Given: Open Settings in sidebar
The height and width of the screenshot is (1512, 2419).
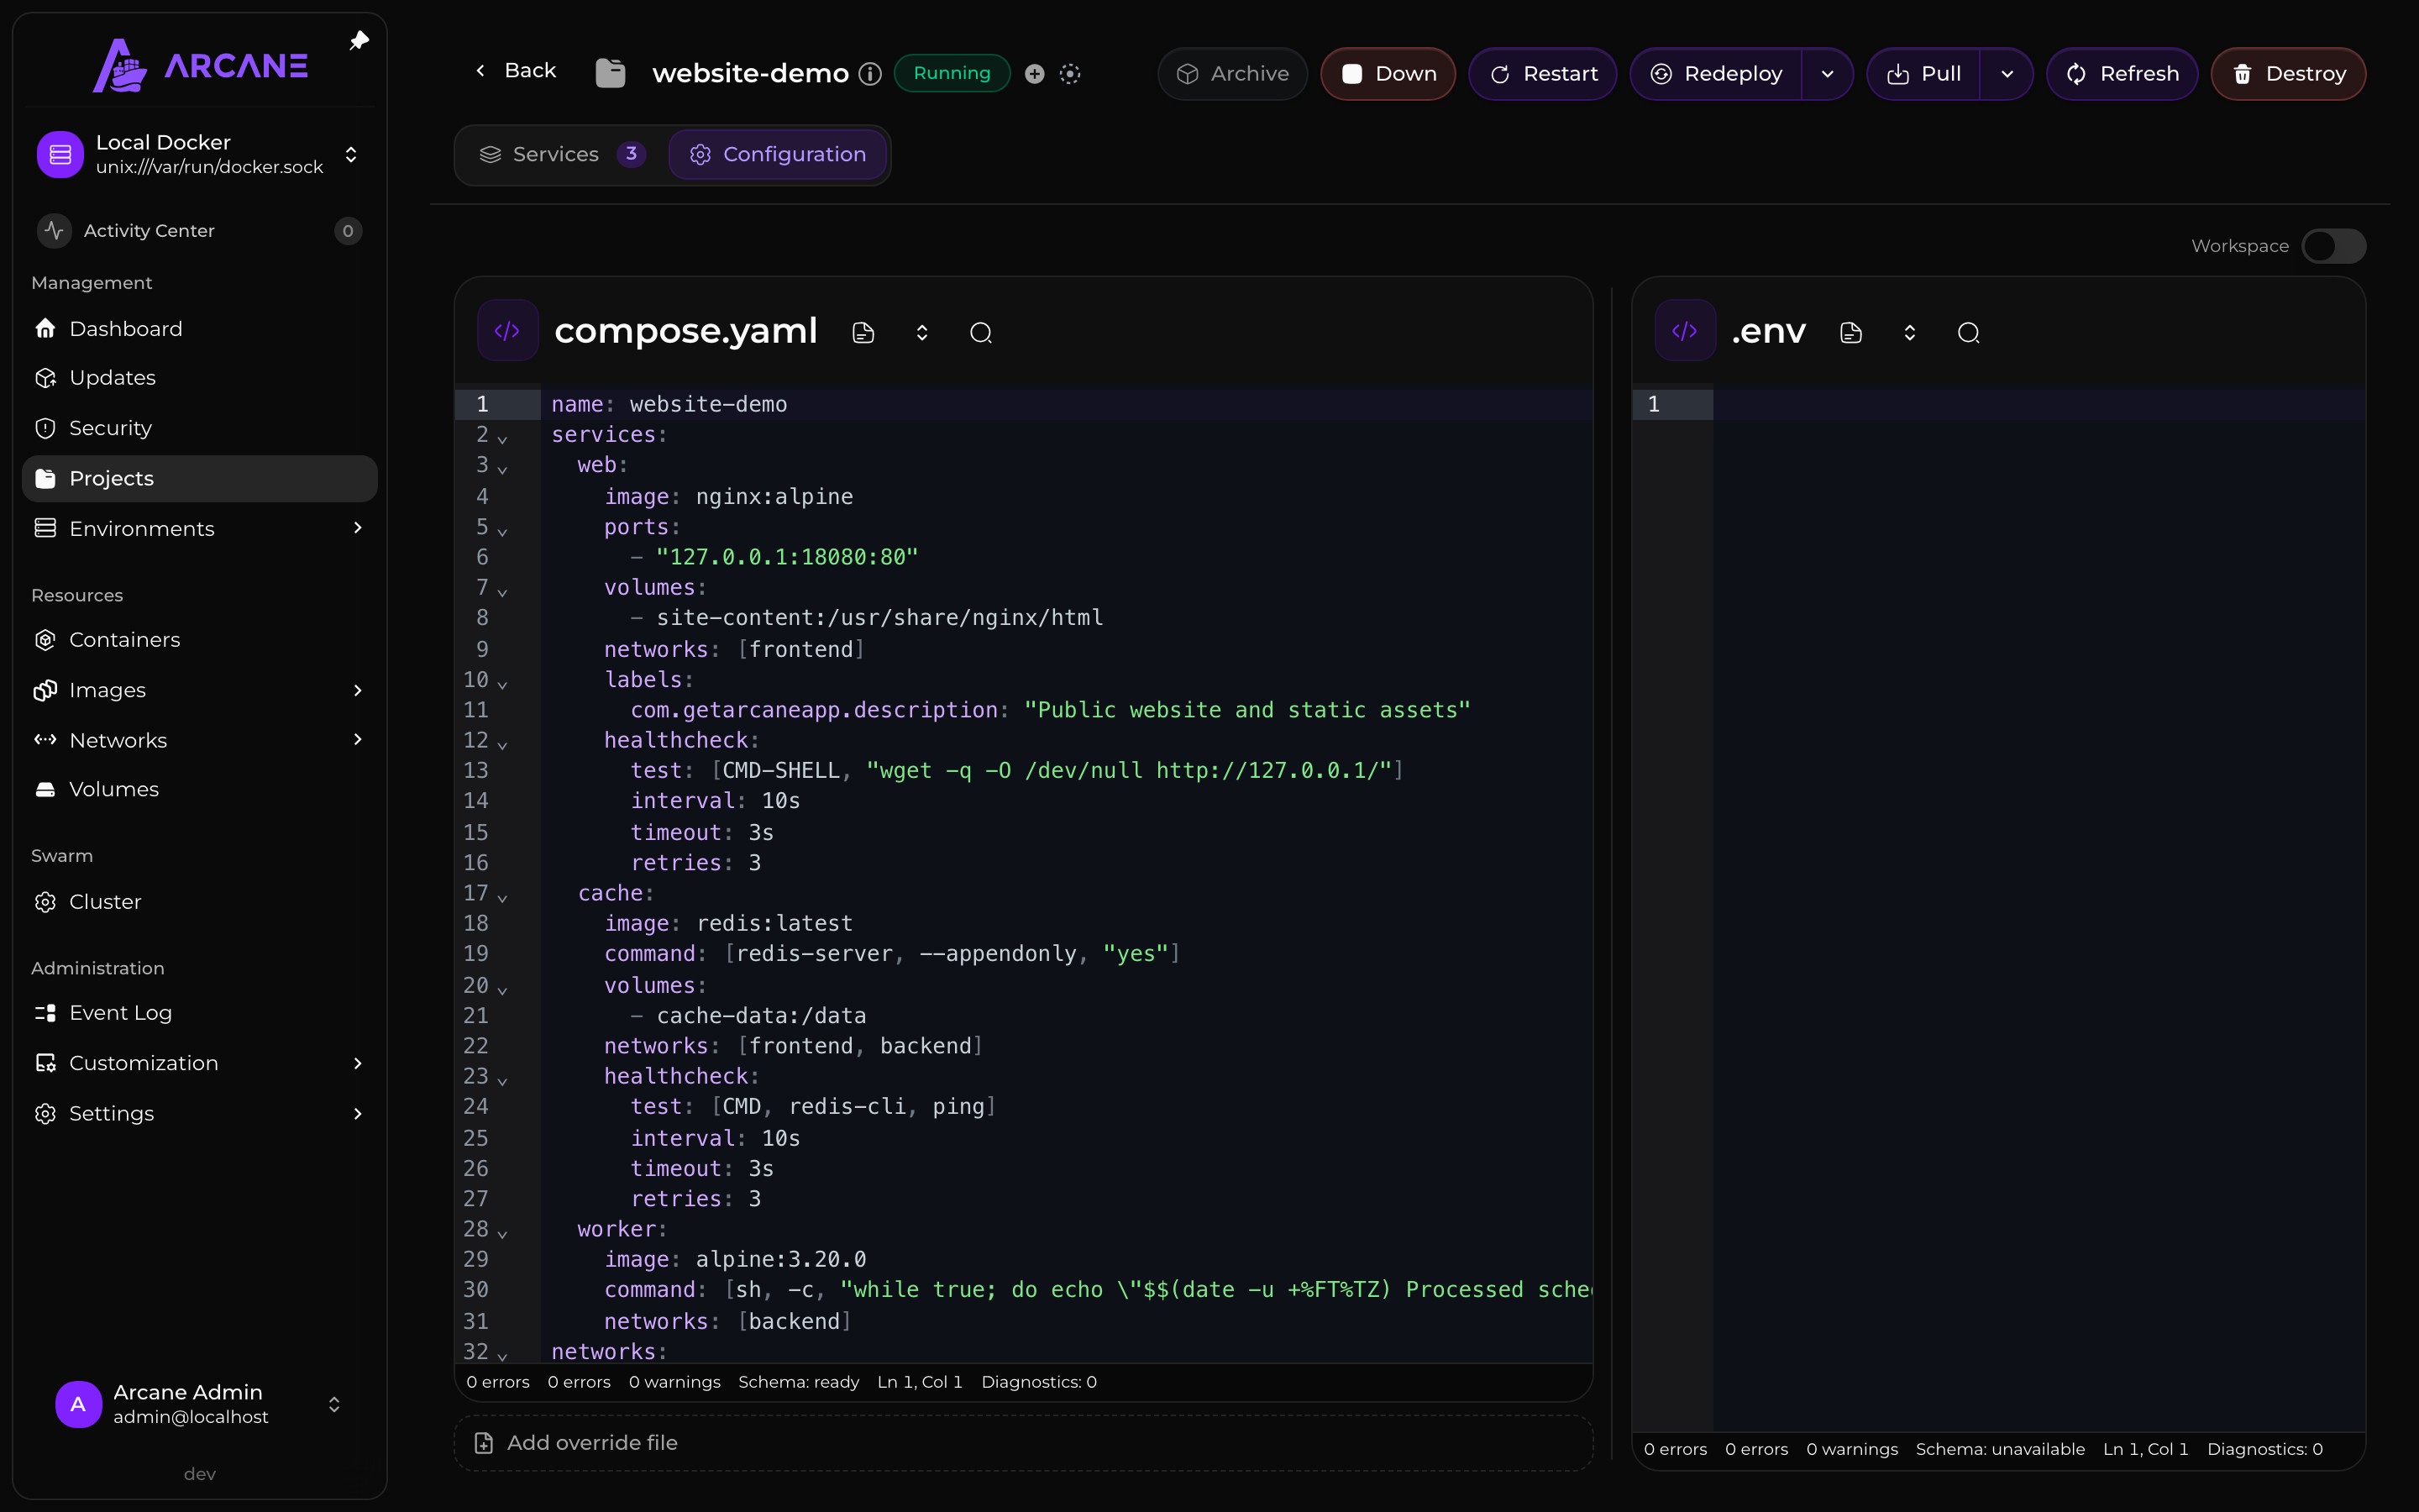Looking at the screenshot, I should [200, 1114].
